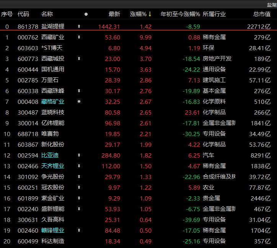Click the 名称 column header

[x=47, y=14]
